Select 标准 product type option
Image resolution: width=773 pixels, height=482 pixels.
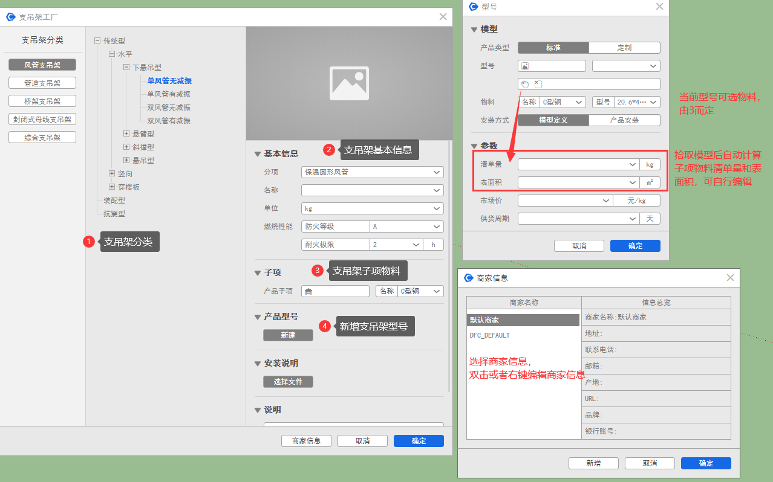coord(553,48)
